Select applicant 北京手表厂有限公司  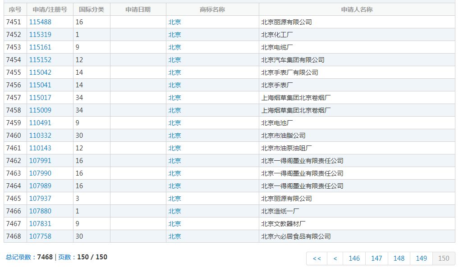coord(289,72)
